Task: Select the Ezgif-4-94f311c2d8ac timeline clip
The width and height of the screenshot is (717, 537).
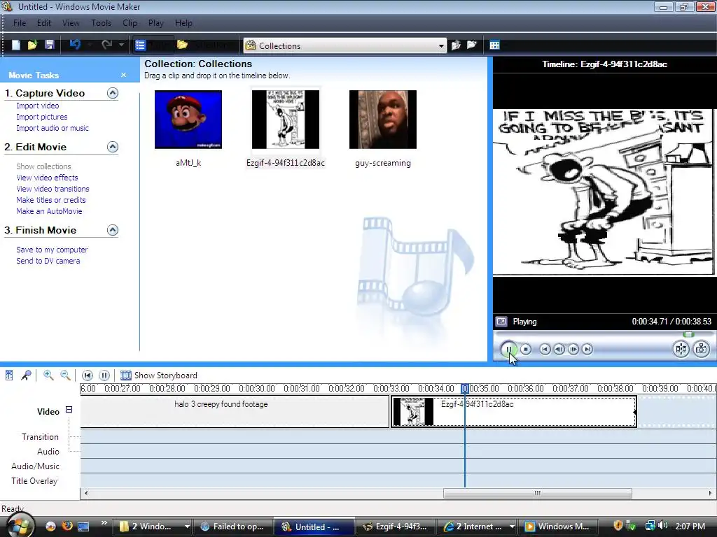Action: point(513,412)
